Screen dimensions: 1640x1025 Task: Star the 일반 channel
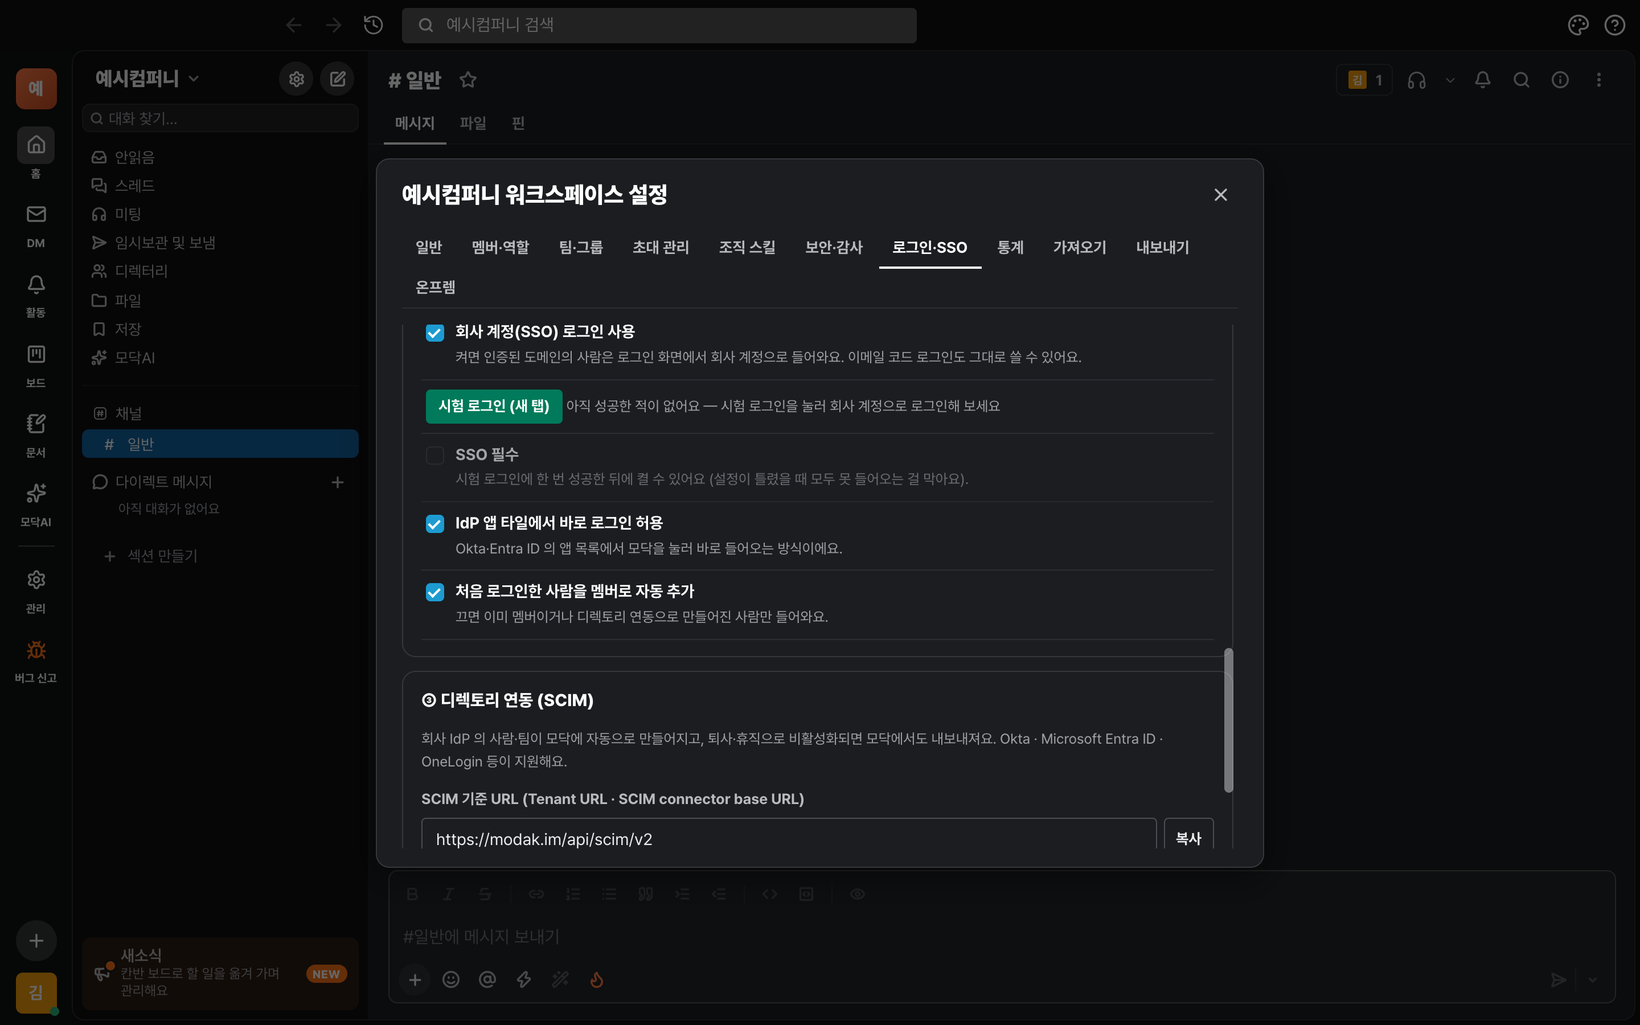tap(468, 80)
